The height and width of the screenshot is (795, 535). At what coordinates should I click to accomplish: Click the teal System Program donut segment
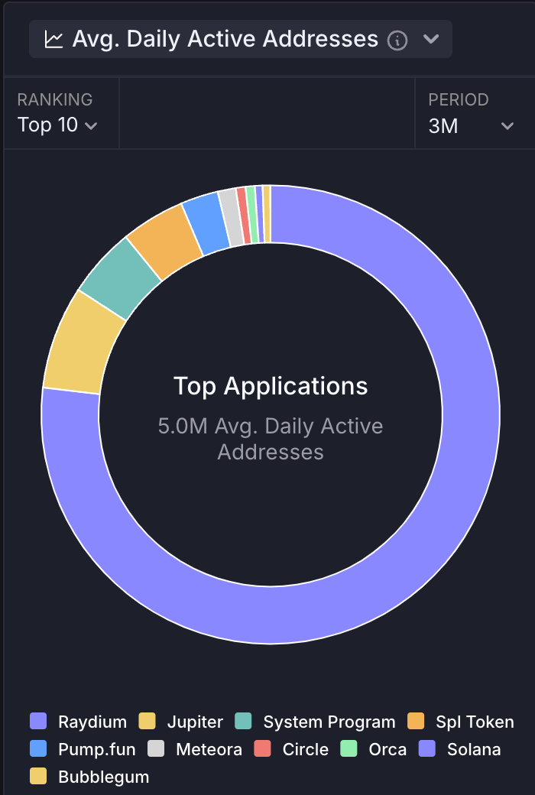[x=118, y=277]
